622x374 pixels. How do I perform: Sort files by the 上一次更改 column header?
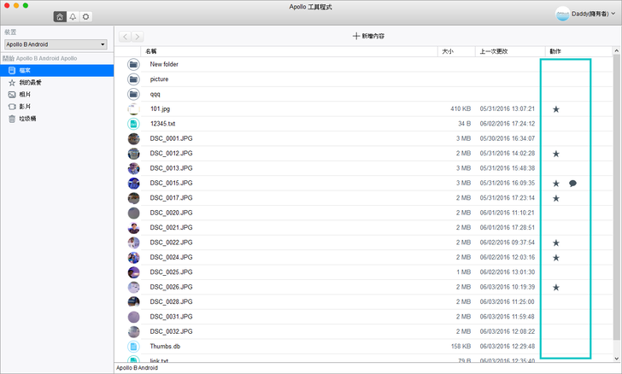tap(496, 51)
